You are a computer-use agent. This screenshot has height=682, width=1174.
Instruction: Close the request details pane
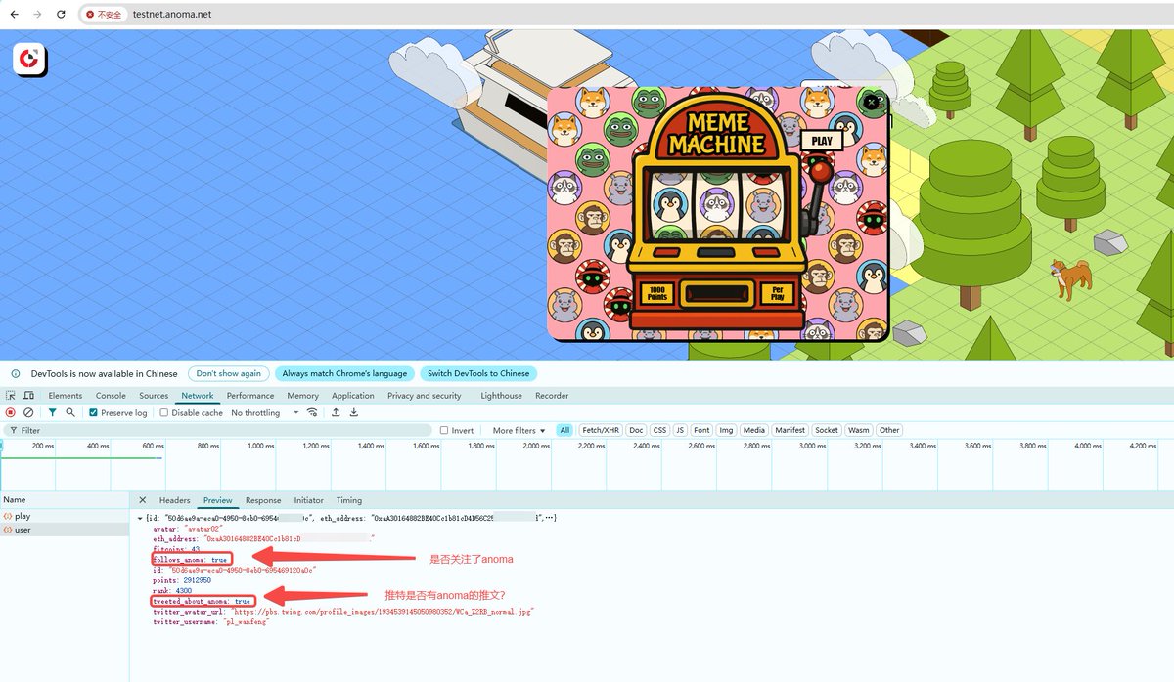click(142, 500)
